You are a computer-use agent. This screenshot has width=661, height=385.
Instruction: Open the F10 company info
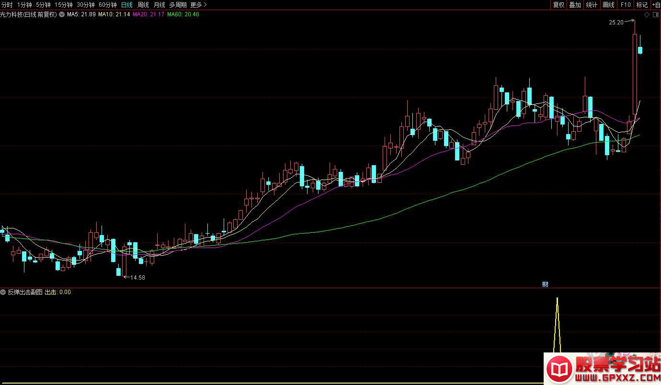click(625, 5)
